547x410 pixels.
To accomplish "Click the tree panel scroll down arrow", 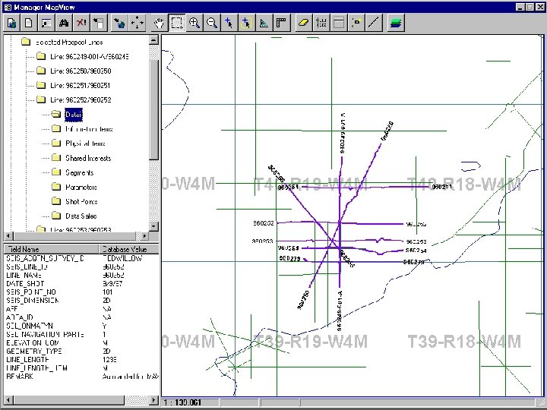I will [153, 226].
